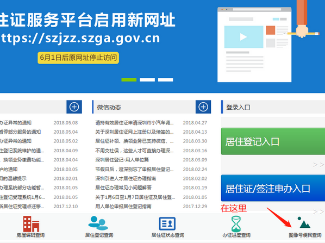Open 深圳引进人才居住证办理指南 article
325x243 pixels.
click(126, 178)
